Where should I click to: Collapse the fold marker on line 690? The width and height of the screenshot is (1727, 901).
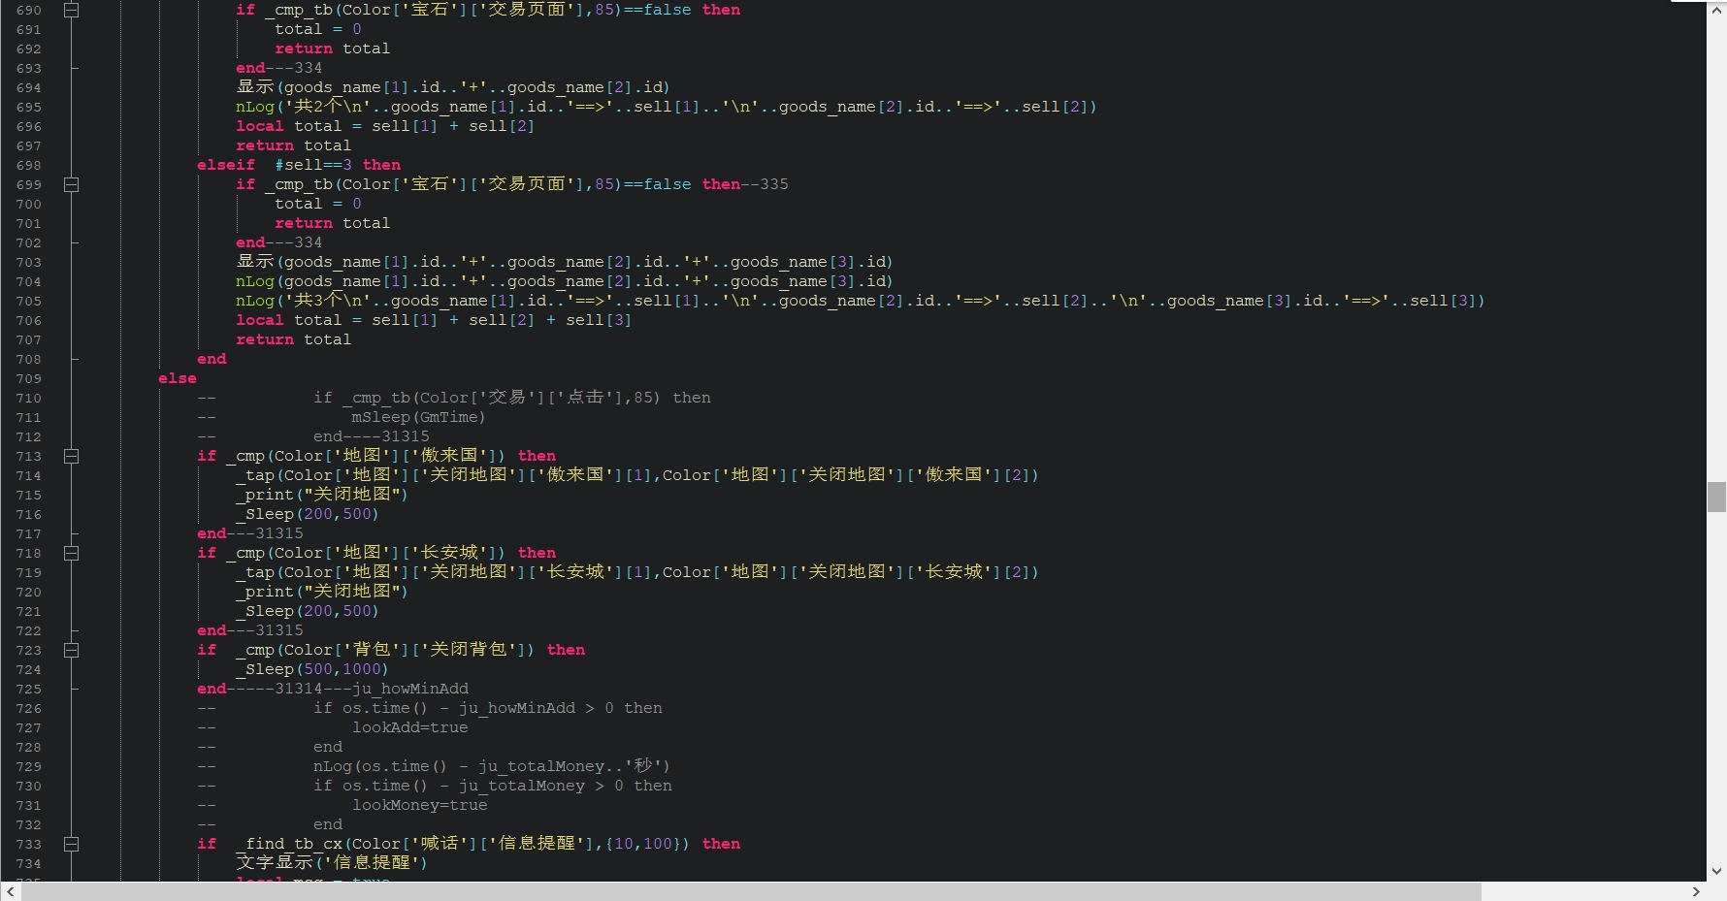tap(71, 10)
